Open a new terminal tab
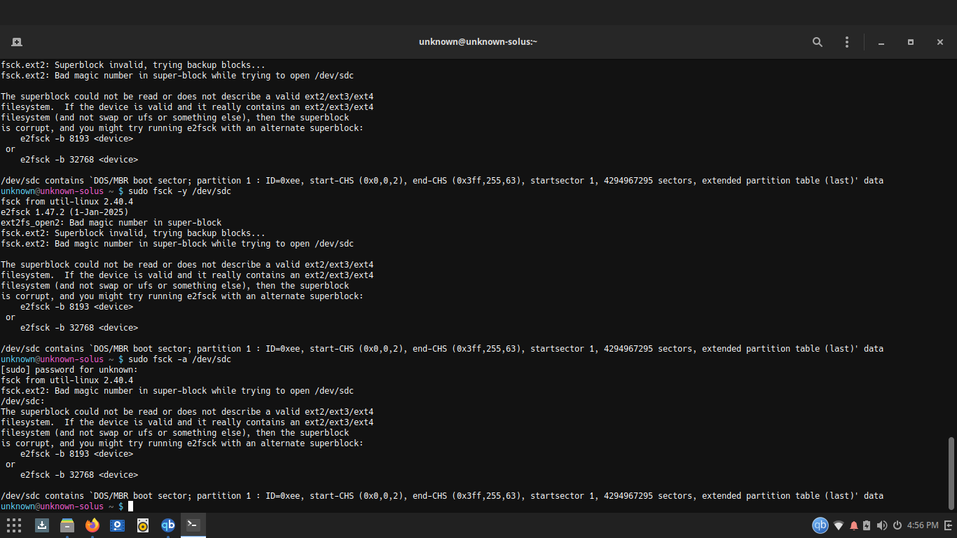This screenshot has height=538, width=957. click(x=17, y=42)
